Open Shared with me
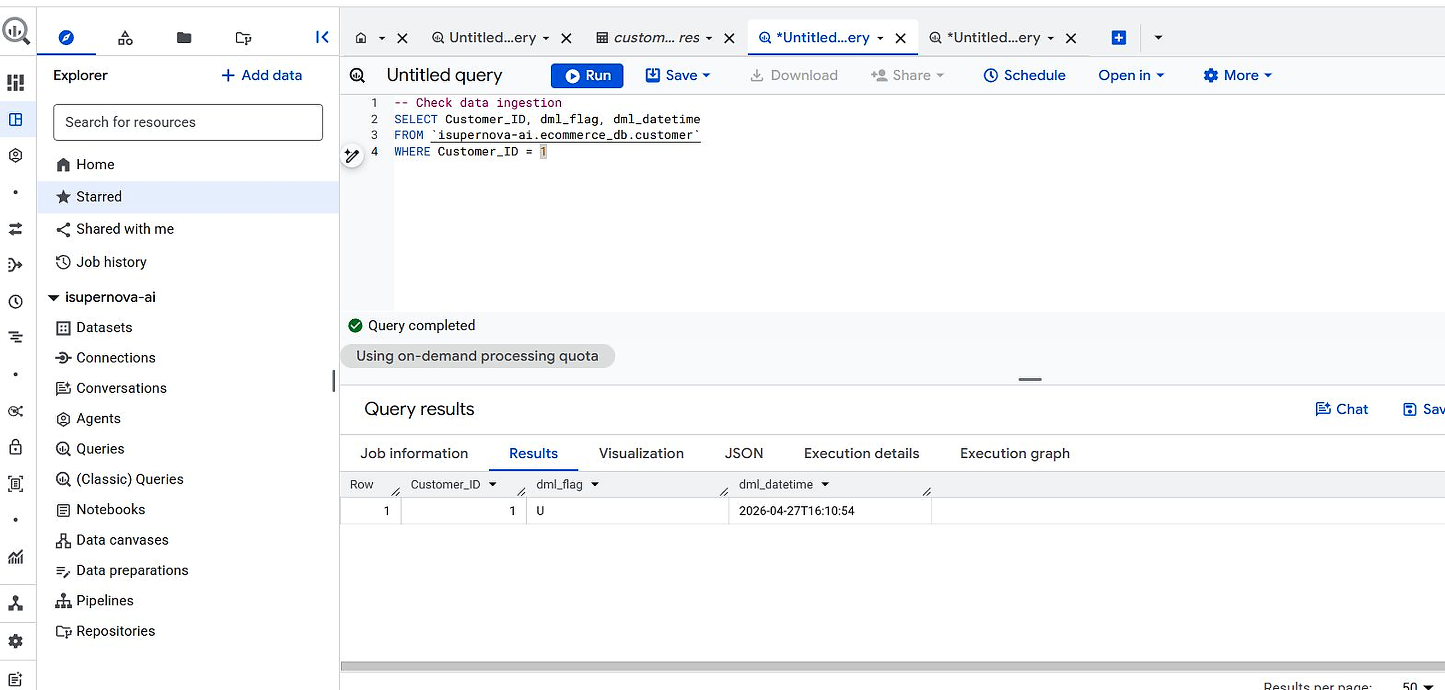Image resolution: width=1445 pixels, height=690 pixels. pos(124,229)
